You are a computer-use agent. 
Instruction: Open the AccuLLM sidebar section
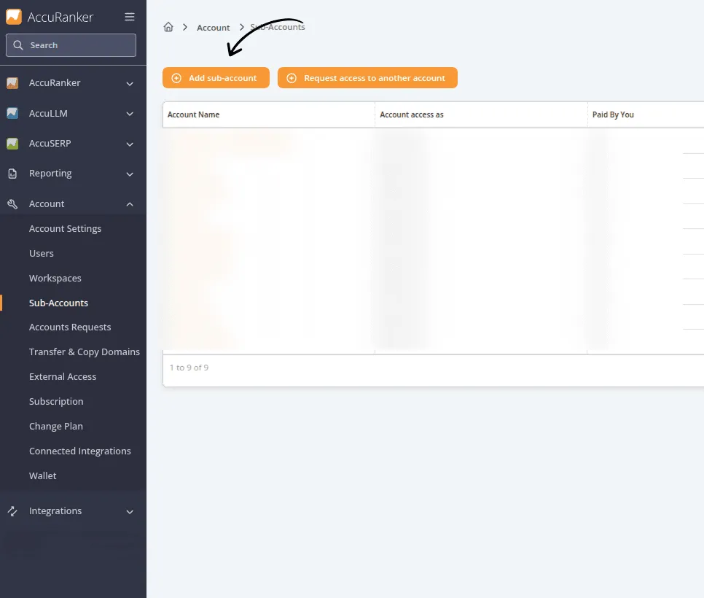[x=73, y=113]
